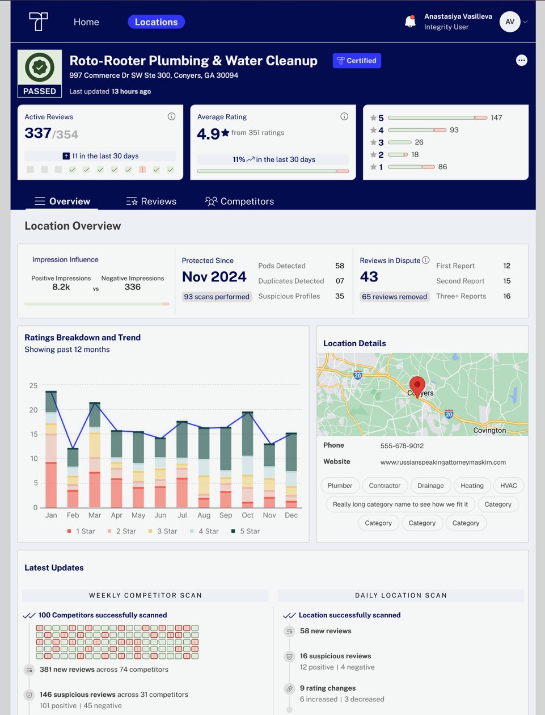
Task: Click the really long category name chip
Action: click(400, 504)
